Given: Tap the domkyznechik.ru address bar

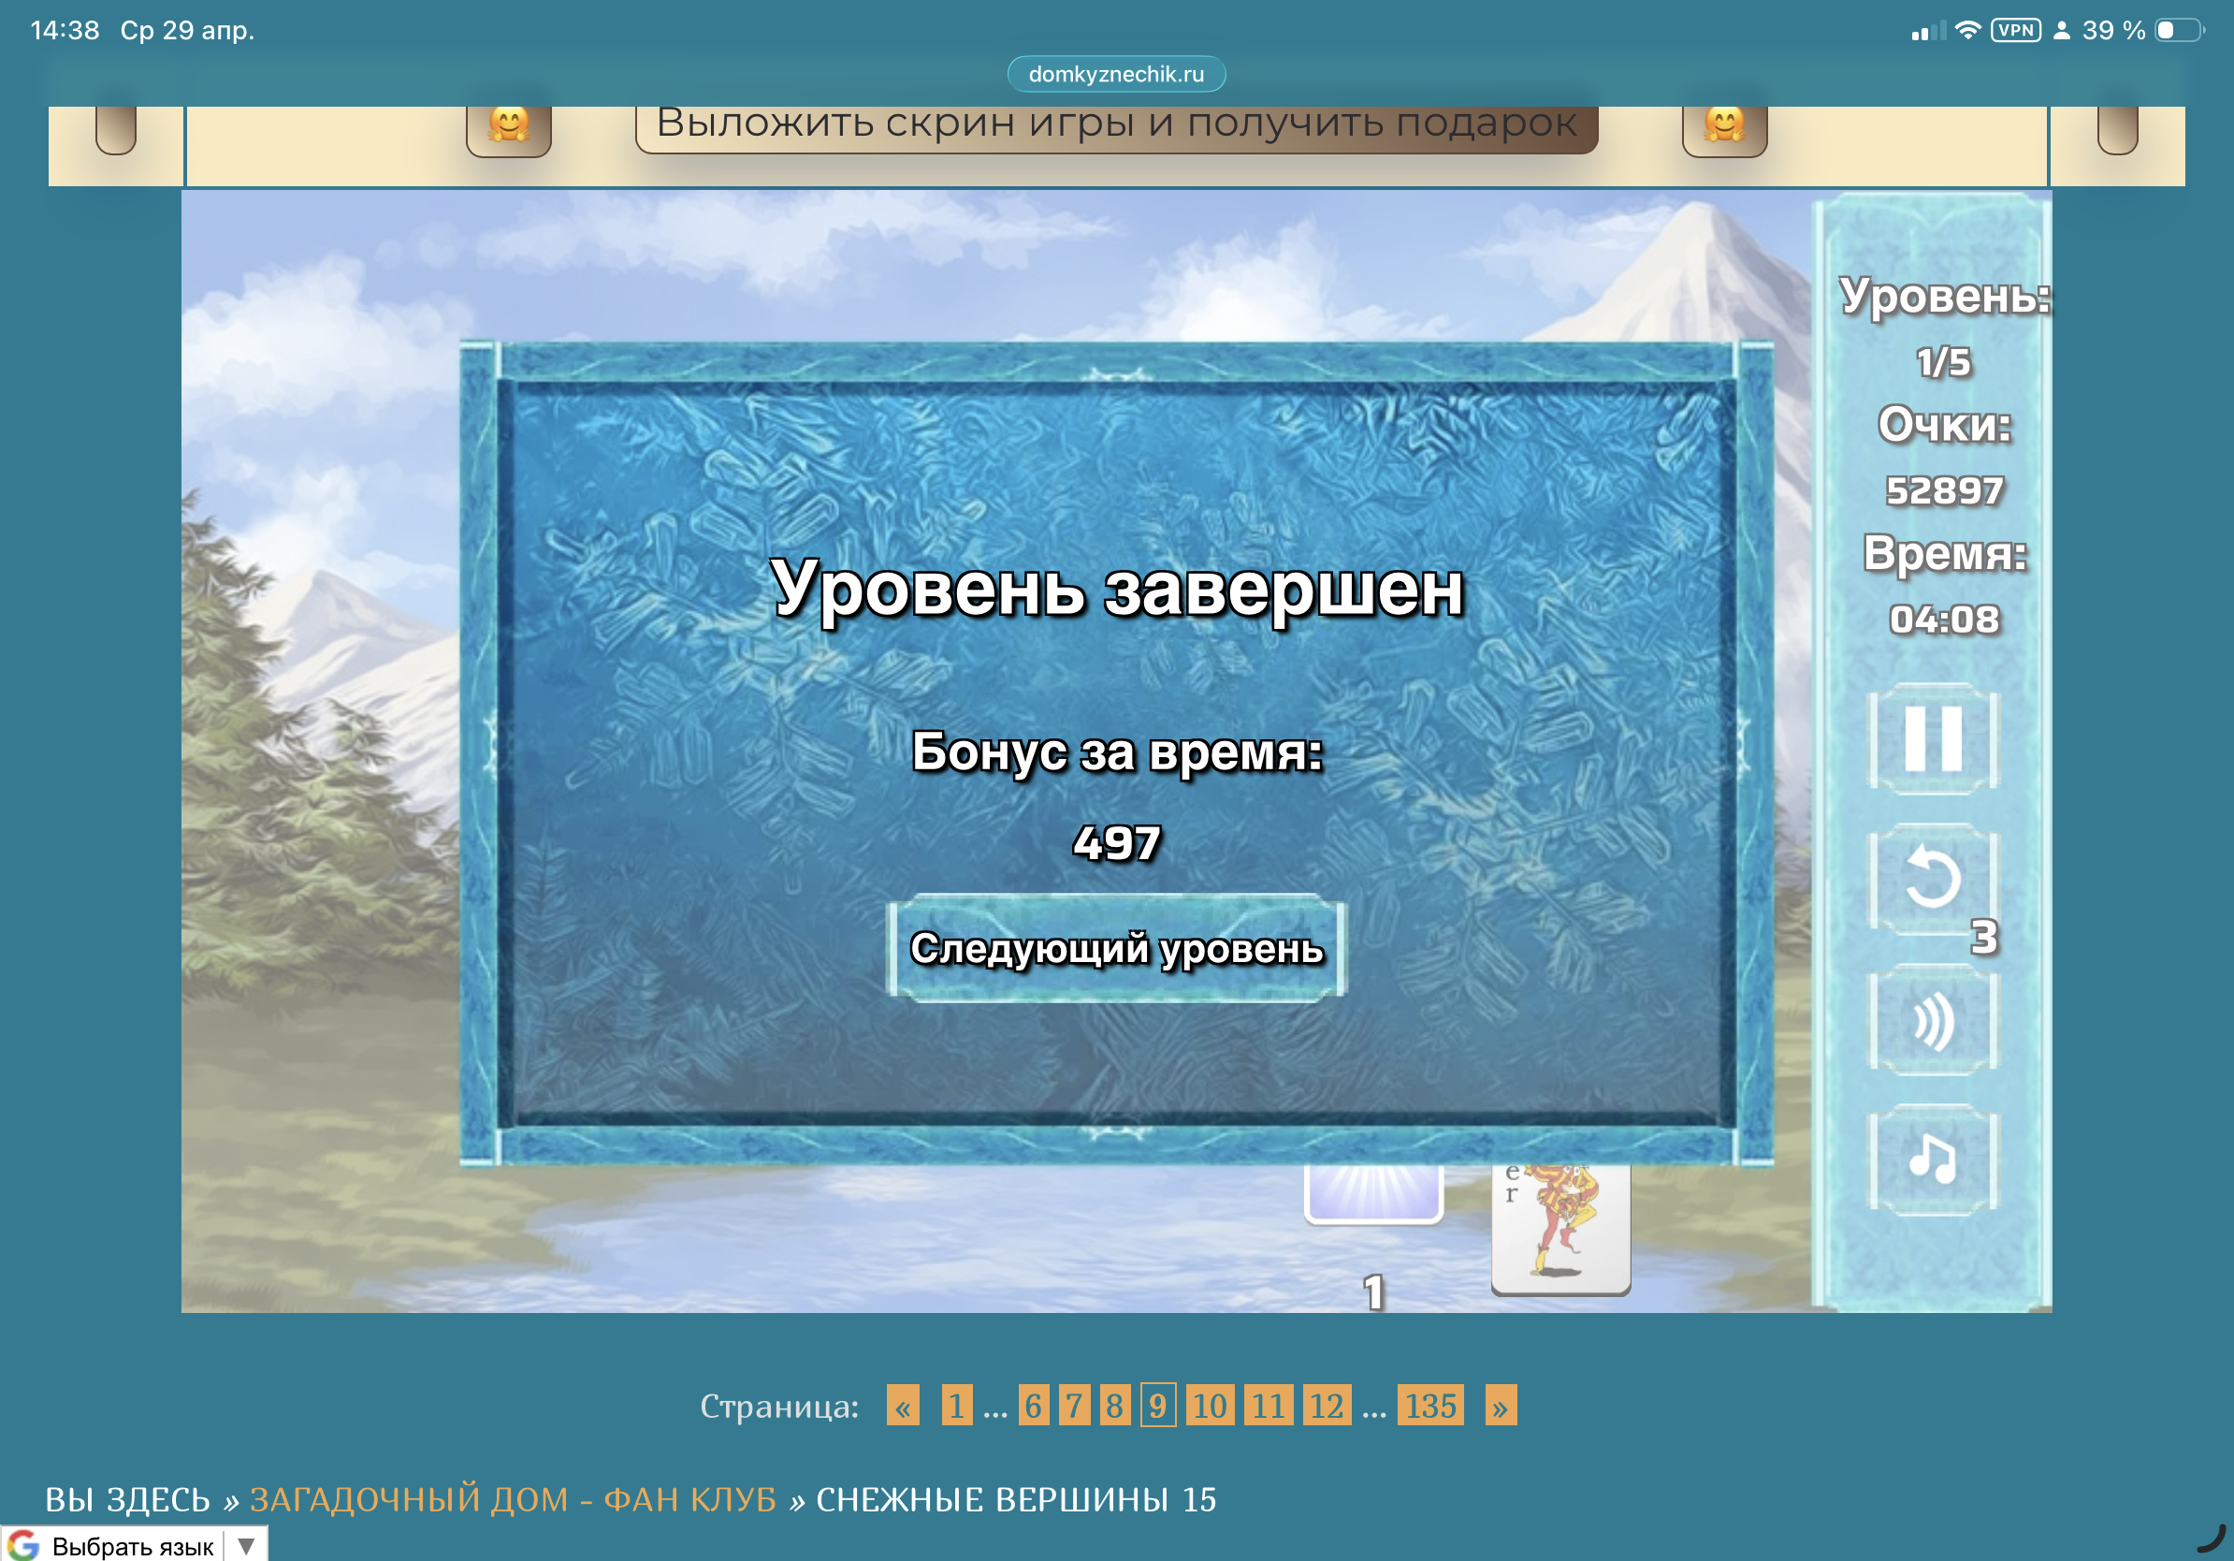Looking at the screenshot, I should [1116, 74].
